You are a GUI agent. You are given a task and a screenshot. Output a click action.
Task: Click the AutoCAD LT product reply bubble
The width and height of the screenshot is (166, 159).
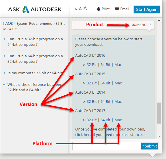[x=113, y=25]
